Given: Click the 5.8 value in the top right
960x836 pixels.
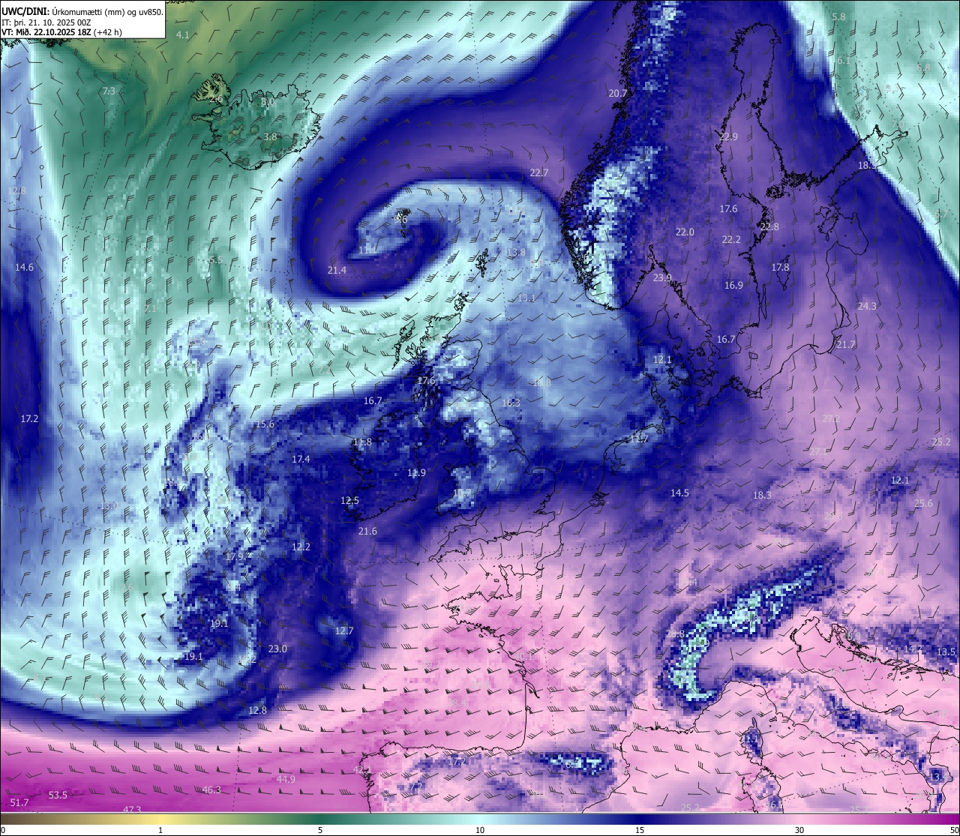Looking at the screenshot, I should (838, 16).
